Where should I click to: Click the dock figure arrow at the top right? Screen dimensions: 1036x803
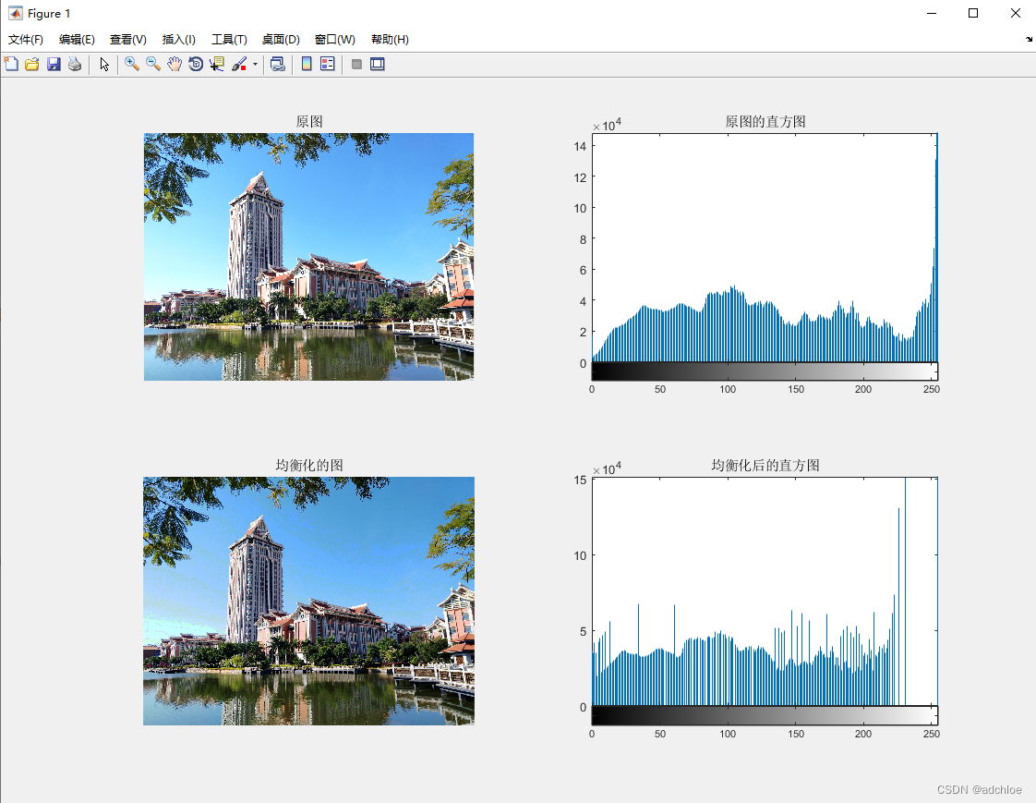point(1029,39)
